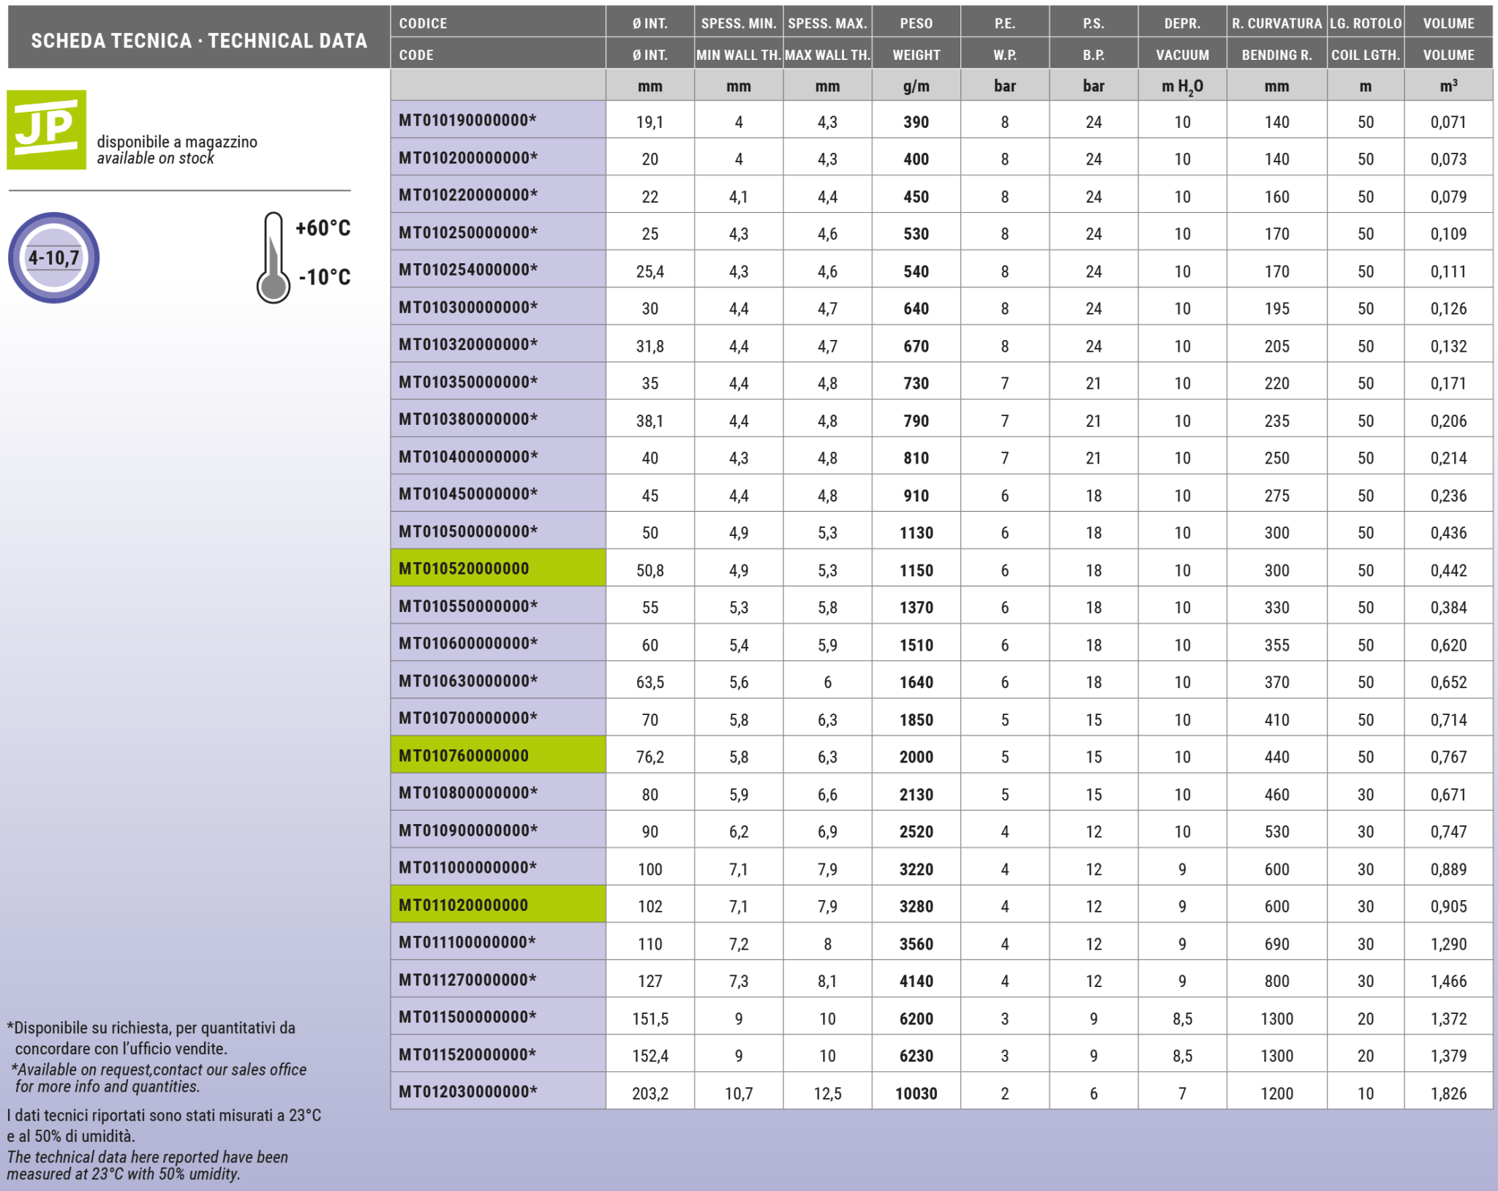1498x1191 pixels.
Task: Click the green JP stock logo icon
Action: 46,129
